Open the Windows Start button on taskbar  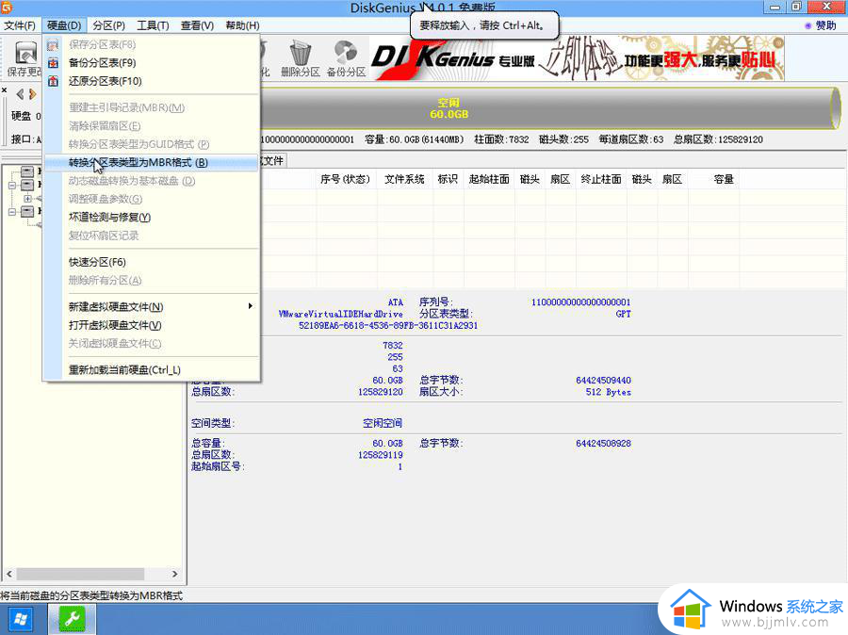pos(21,619)
